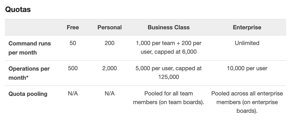Image resolution: width=294 pixels, height=121 pixels.
Task: Click the Pooled for all team members cell
Action: pos(169,98)
